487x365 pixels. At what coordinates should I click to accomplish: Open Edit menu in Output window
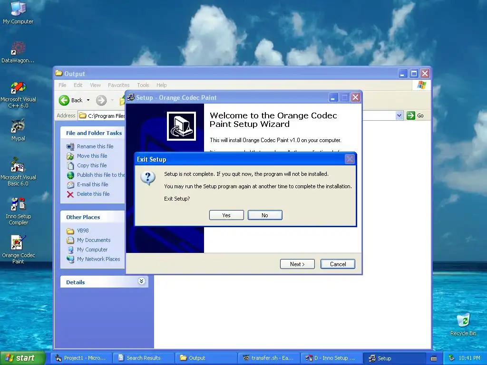click(x=78, y=85)
